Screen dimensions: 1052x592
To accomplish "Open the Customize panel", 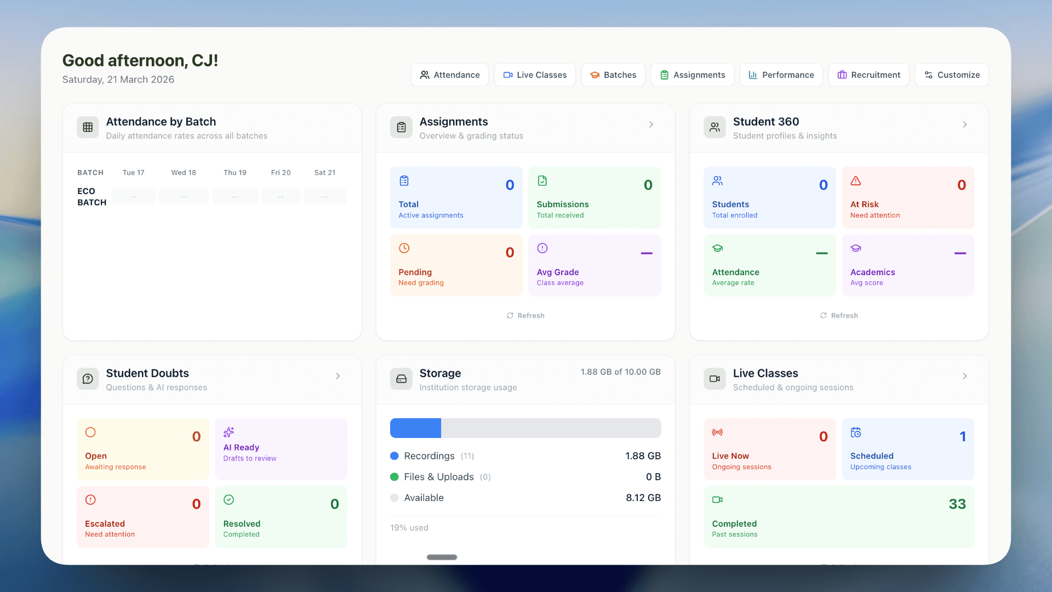I will pyautogui.click(x=951, y=75).
